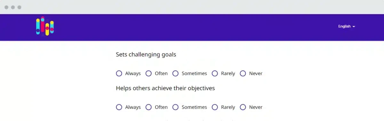Pick Sometimes for Helps others achieve objectives
Viewport: 384px width, 121px height.
tap(175, 107)
